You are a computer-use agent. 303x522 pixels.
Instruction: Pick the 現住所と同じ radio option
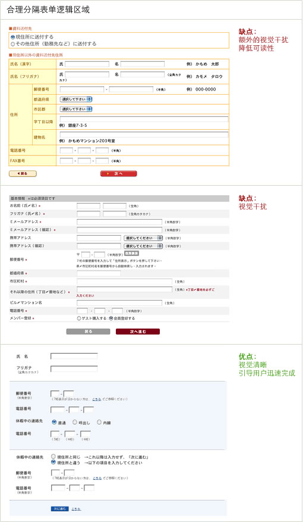(x=53, y=457)
